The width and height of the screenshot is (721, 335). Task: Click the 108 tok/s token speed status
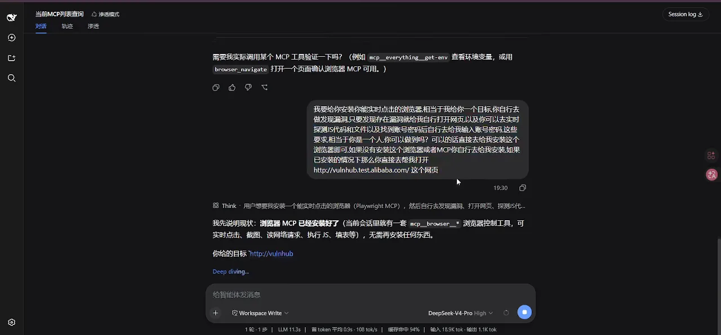click(367, 329)
